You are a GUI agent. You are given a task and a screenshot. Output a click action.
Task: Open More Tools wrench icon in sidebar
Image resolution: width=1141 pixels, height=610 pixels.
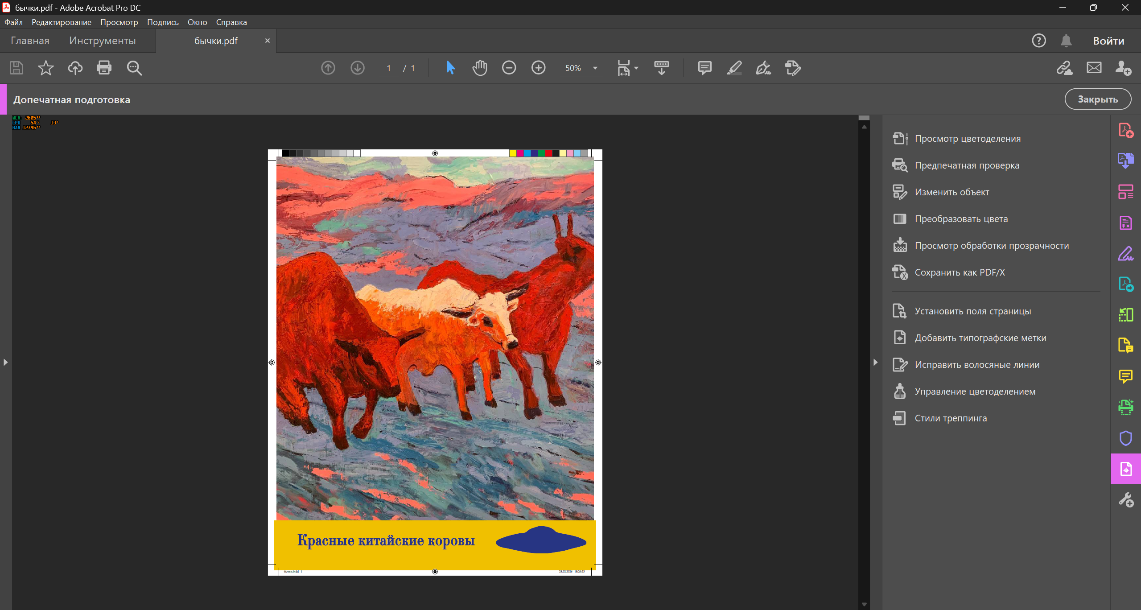[1126, 499]
